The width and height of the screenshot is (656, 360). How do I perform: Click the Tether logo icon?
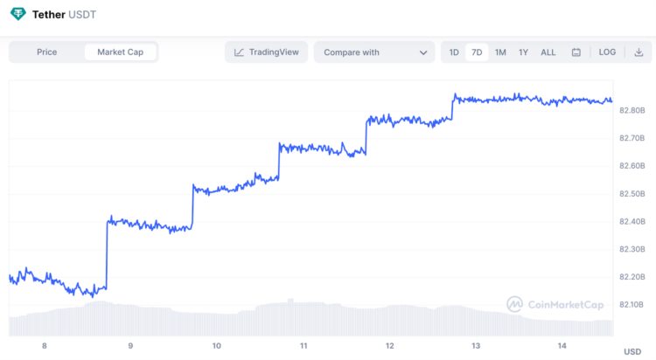(x=17, y=15)
